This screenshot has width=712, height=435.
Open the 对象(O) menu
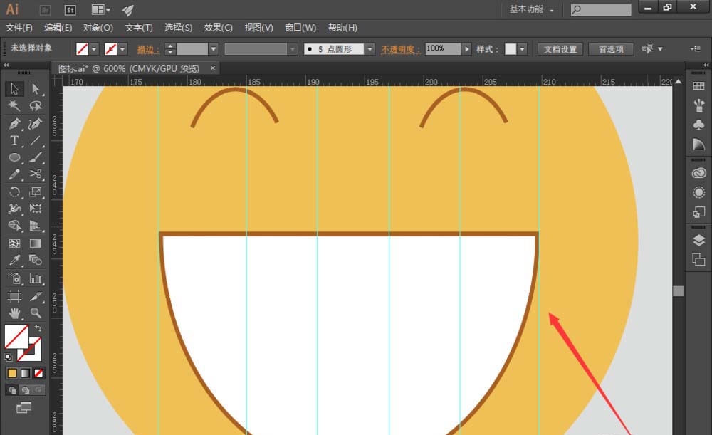(98, 28)
